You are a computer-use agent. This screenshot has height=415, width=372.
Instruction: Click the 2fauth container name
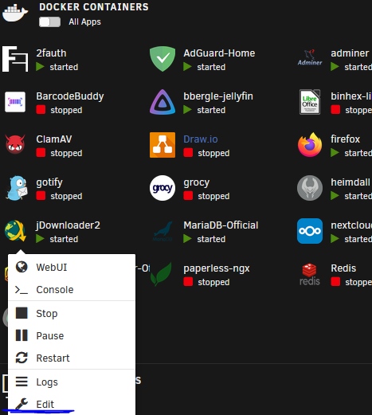[51, 53]
